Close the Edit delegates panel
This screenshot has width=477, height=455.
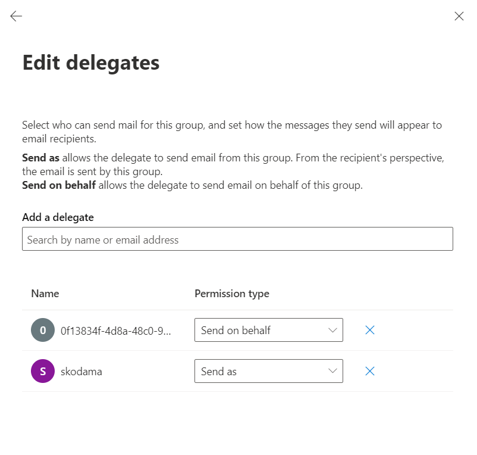(459, 16)
